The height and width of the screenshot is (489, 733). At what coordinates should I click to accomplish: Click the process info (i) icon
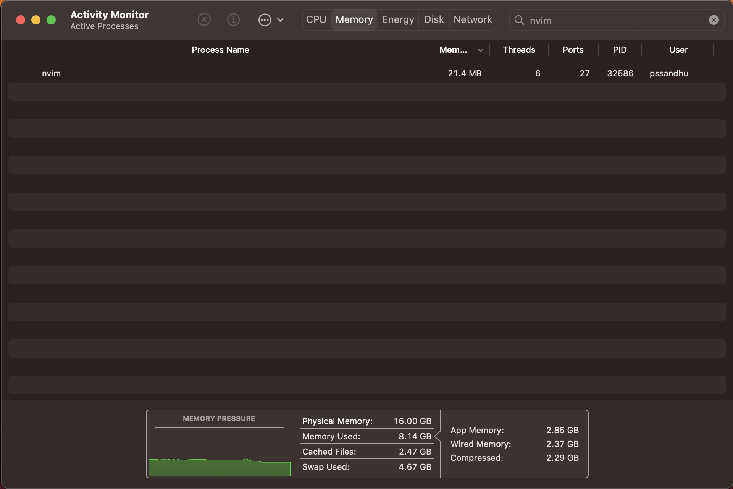[233, 19]
